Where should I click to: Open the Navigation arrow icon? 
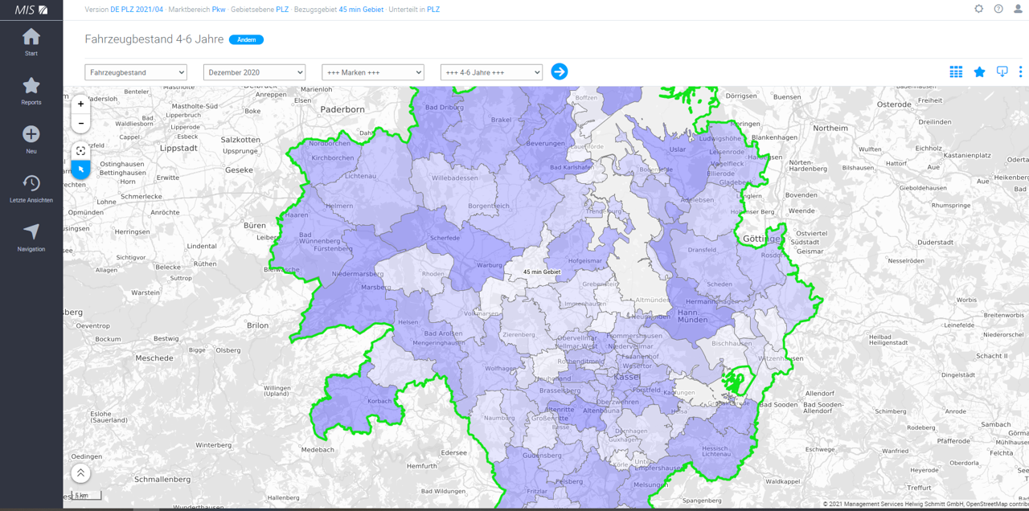[31, 231]
